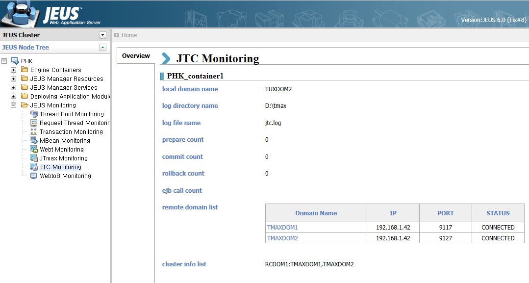Click the Transaction Monitoring icon
This screenshot has width=529, height=283.
(x=34, y=131)
